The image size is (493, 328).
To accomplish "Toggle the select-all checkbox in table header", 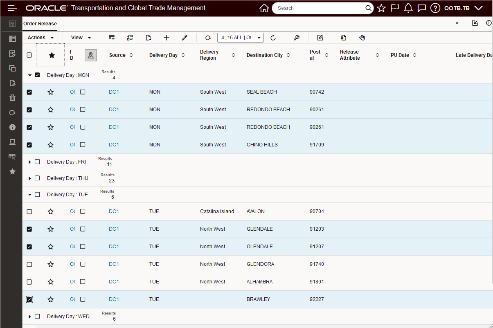I will 29,55.
